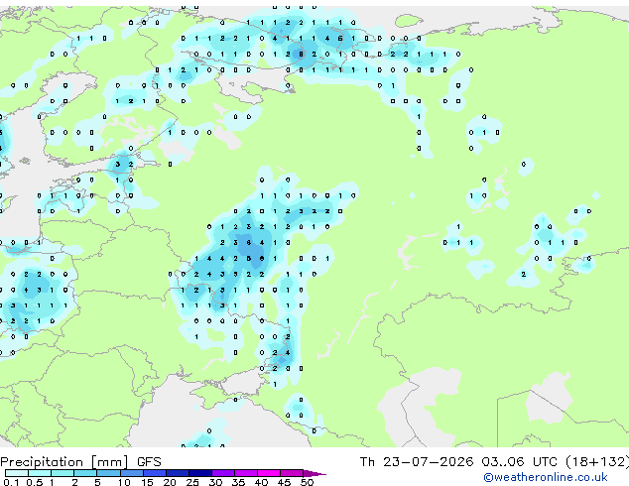Click the '45' legend label

pyautogui.click(x=284, y=482)
